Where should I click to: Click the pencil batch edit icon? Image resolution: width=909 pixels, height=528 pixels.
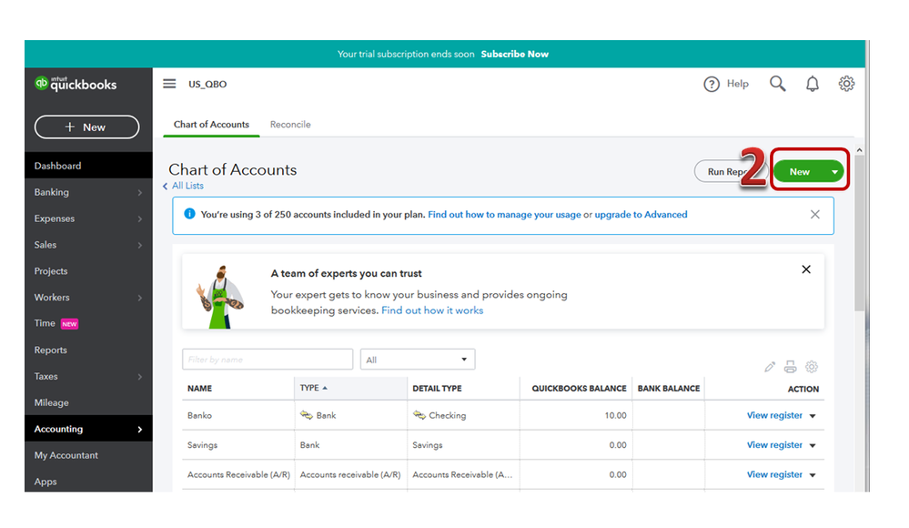click(x=769, y=367)
